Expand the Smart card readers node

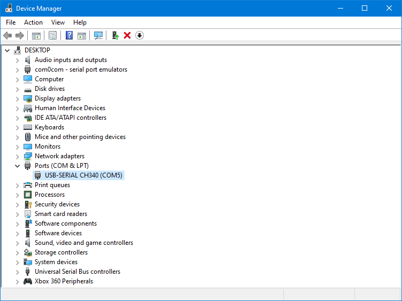click(x=17, y=214)
